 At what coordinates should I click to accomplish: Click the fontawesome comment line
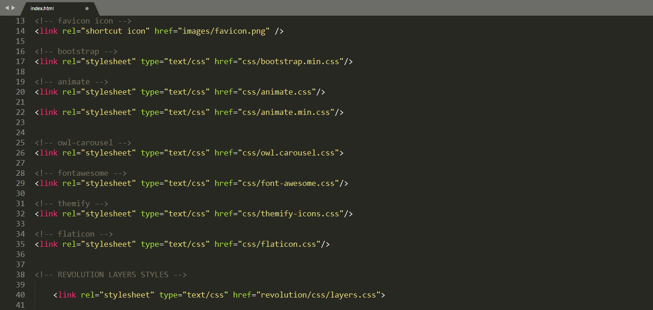coord(81,173)
